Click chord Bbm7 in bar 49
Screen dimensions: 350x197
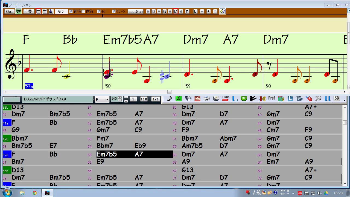(20, 138)
